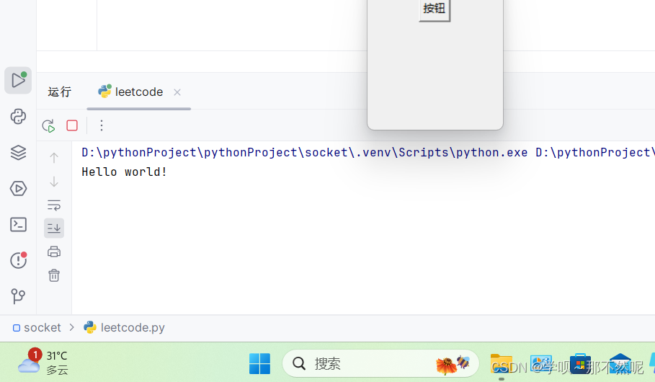Click the 按钮 button in the popup window
655x382 pixels.
435,9
